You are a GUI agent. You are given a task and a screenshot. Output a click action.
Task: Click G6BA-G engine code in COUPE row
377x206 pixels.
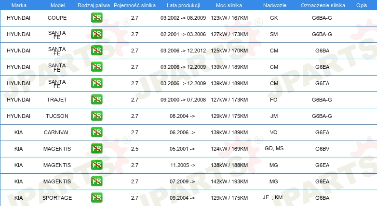pyautogui.click(x=322, y=18)
